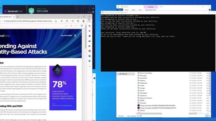Select Network in the Explorer navigation pane
216x121 pixels.
coord(124,74)
